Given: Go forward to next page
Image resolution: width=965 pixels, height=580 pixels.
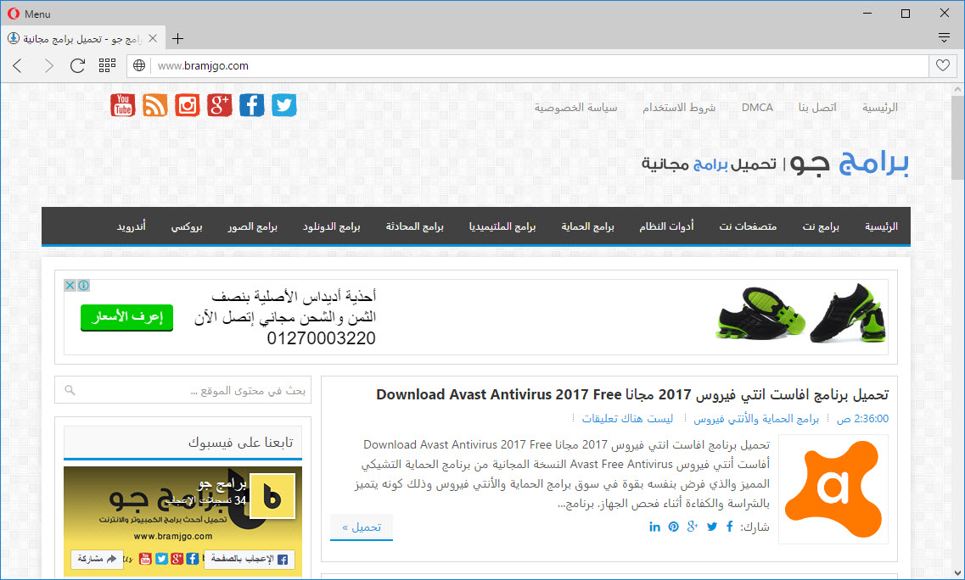Looking at the screenshot, I should click(48, 66).
